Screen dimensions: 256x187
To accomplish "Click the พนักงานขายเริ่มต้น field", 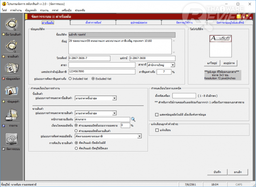I will pyautogui.click(x=102, y=119).
